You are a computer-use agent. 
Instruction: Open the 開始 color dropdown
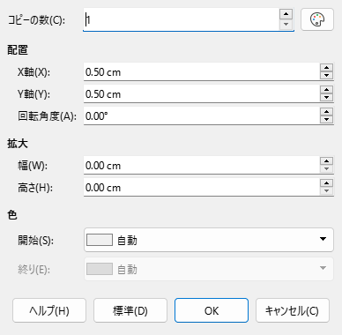click(x=209, y=240)
